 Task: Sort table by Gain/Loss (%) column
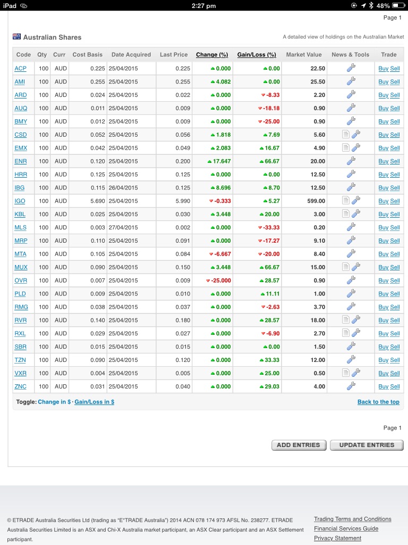[257, 55]
